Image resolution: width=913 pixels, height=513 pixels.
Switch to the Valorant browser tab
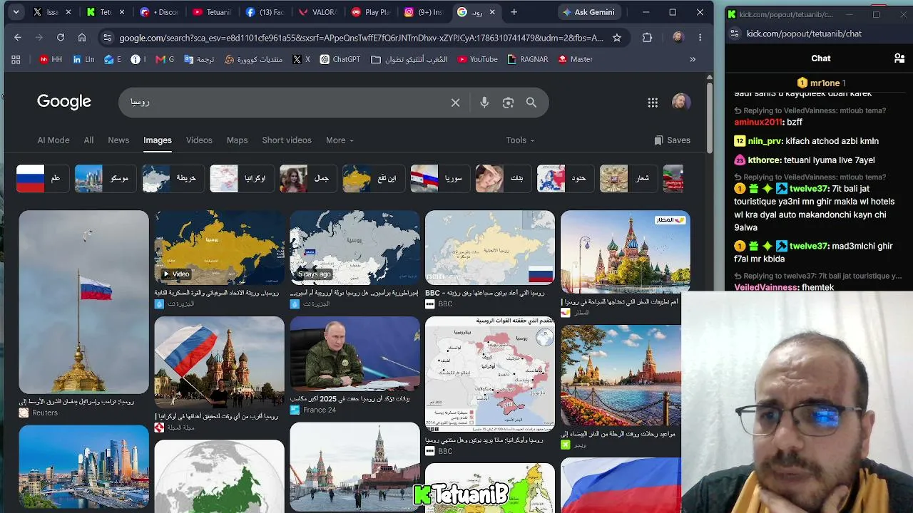(317, 12)
